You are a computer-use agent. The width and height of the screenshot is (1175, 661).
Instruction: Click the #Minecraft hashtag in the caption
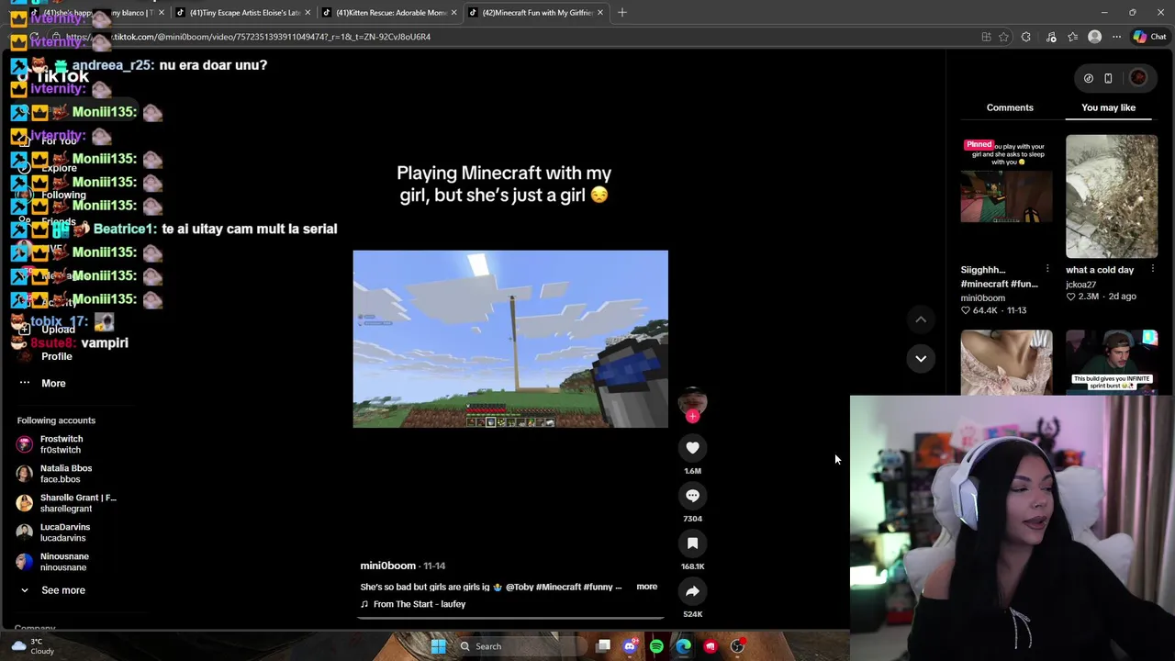[559, 587]
